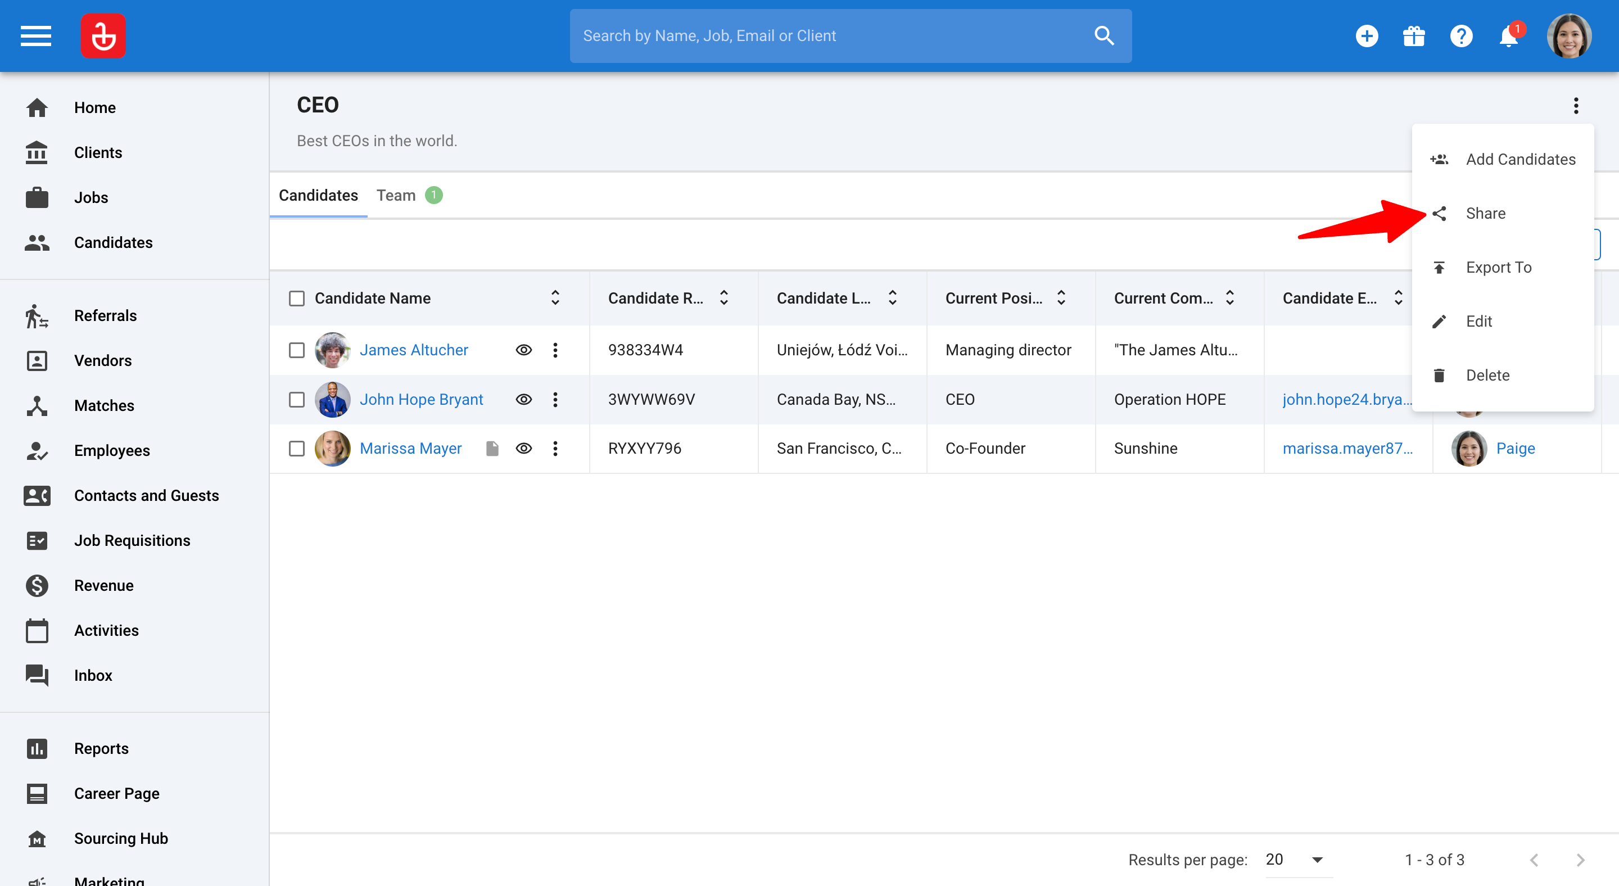The width and height of the screenshot is (1619, 886).
Task: Tick the select-all candidates checkbox
Action: [297, 298]
